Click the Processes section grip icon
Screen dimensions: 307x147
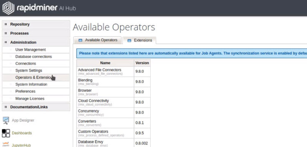pyautogui.click(x=6, y=33)
